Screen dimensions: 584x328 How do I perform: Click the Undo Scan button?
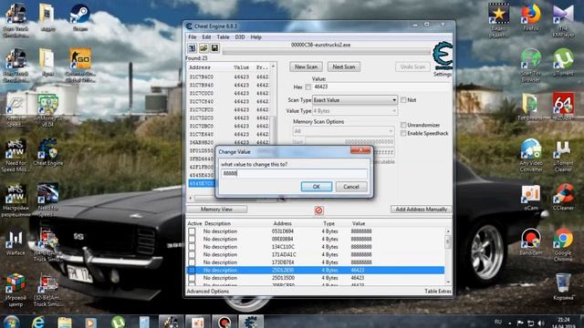pos(412,67)
